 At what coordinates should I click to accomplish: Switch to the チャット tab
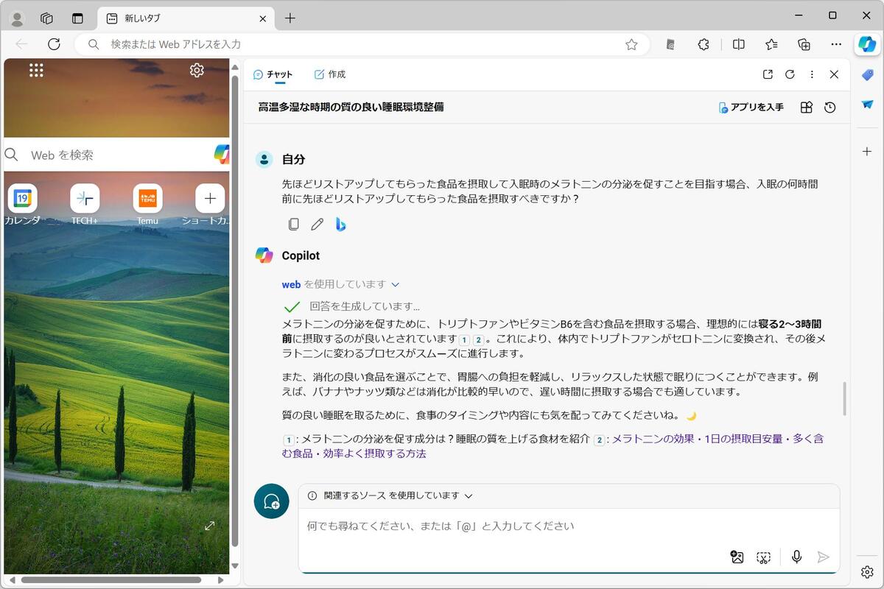tap(273, 74)
